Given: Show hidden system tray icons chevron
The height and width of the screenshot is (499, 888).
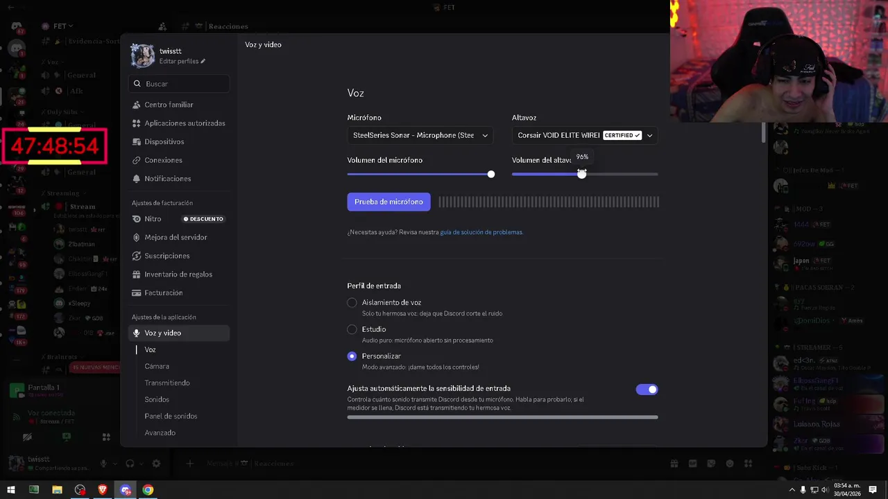Looking at the screenshot, I should [x=792, y=490].
